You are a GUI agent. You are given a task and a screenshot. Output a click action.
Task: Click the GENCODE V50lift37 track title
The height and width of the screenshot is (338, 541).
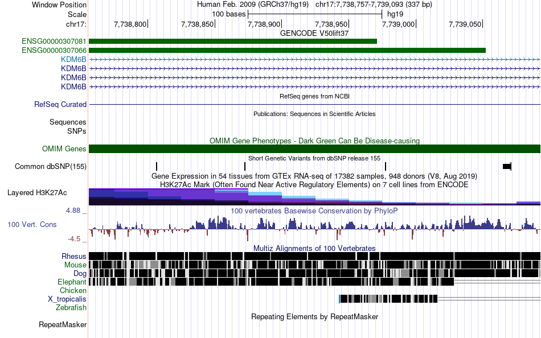coord(314,33)
